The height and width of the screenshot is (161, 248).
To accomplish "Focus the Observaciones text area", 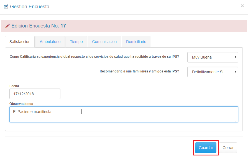I will (124, 114).
